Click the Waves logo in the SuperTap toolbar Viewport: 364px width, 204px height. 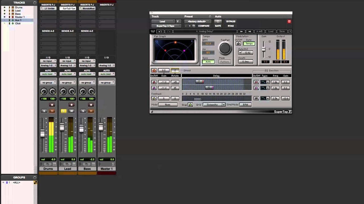(x=153, y=31)
